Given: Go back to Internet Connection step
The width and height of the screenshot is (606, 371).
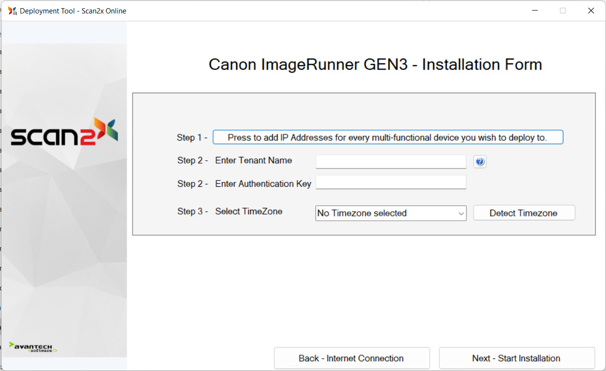Looking at the screenshot, I should (x=351, y=359).
